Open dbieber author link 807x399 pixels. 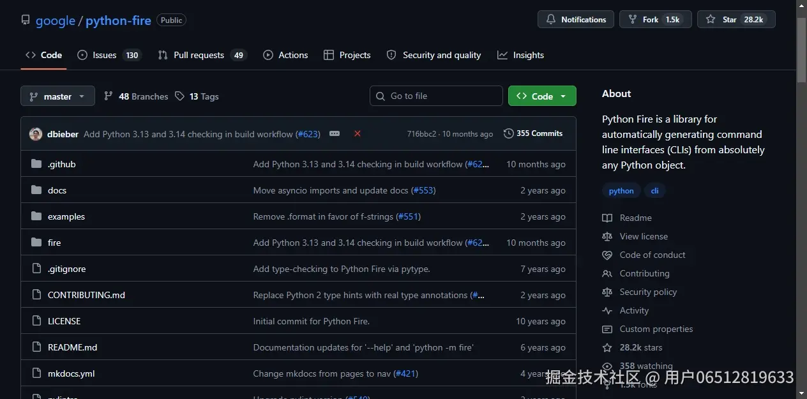coord(63,134)
